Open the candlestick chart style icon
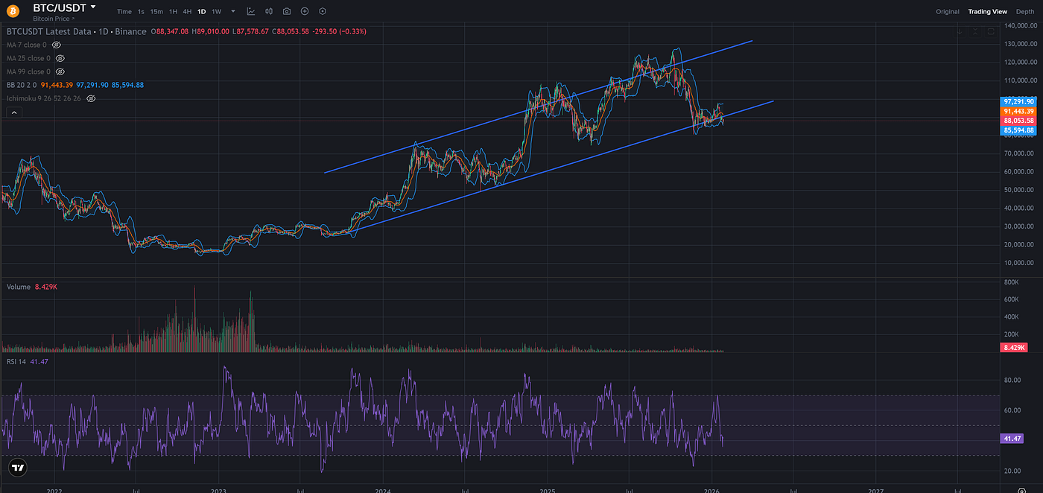This screenshot has width=1043, height=493. pos(269,11)
